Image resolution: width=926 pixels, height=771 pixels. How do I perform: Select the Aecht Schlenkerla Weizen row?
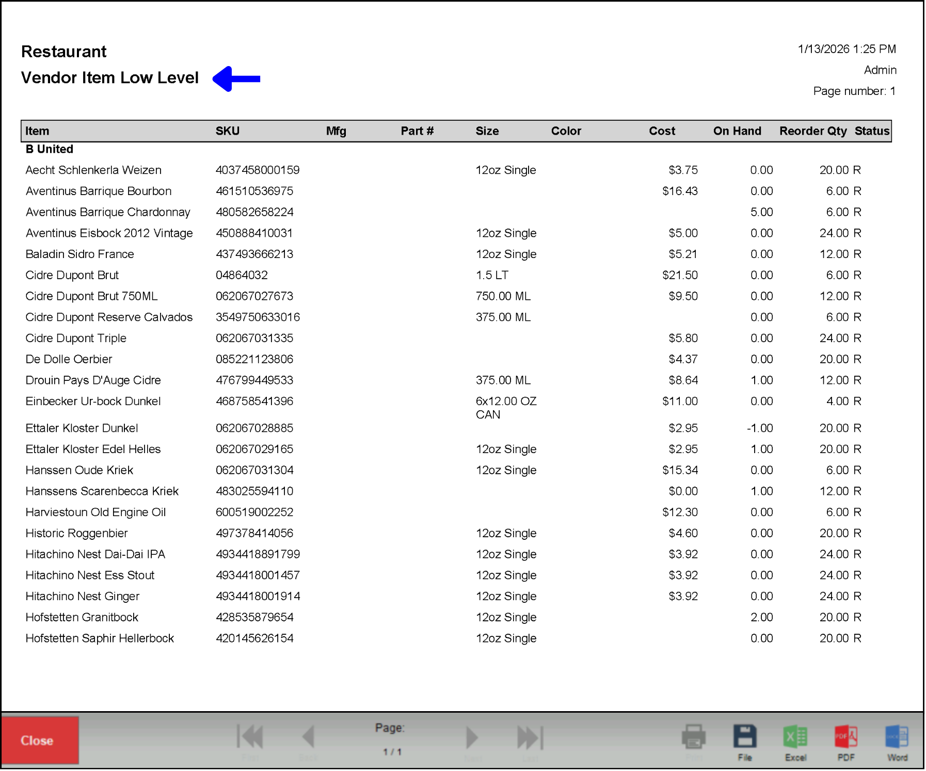[x=93, y=170]
